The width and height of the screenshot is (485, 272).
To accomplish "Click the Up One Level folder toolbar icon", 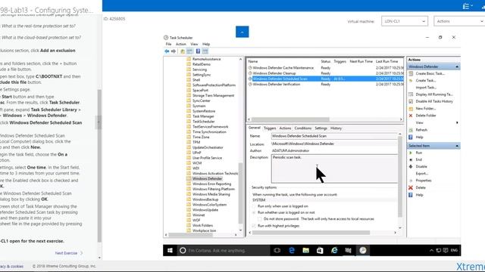I will [183, 51].
